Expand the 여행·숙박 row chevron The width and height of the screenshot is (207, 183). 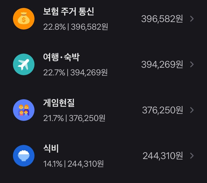(x=192, y=64)
